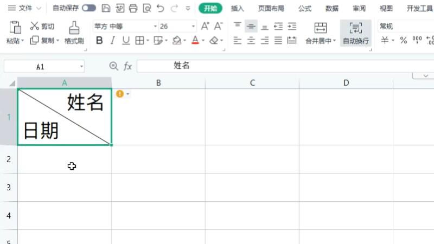This screenshot has height=244, width=434.
Task: Open the font size dropdown
Action: click(x=193, y=26)
